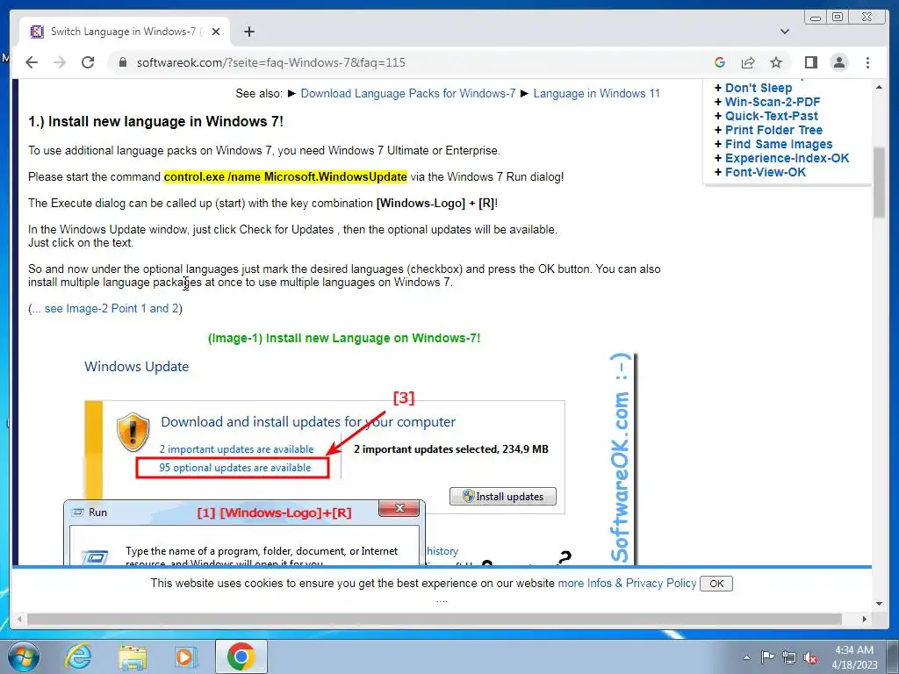Click horizontal scrollbar left arrow
The image size is (899, 674).
pos(20,619)
